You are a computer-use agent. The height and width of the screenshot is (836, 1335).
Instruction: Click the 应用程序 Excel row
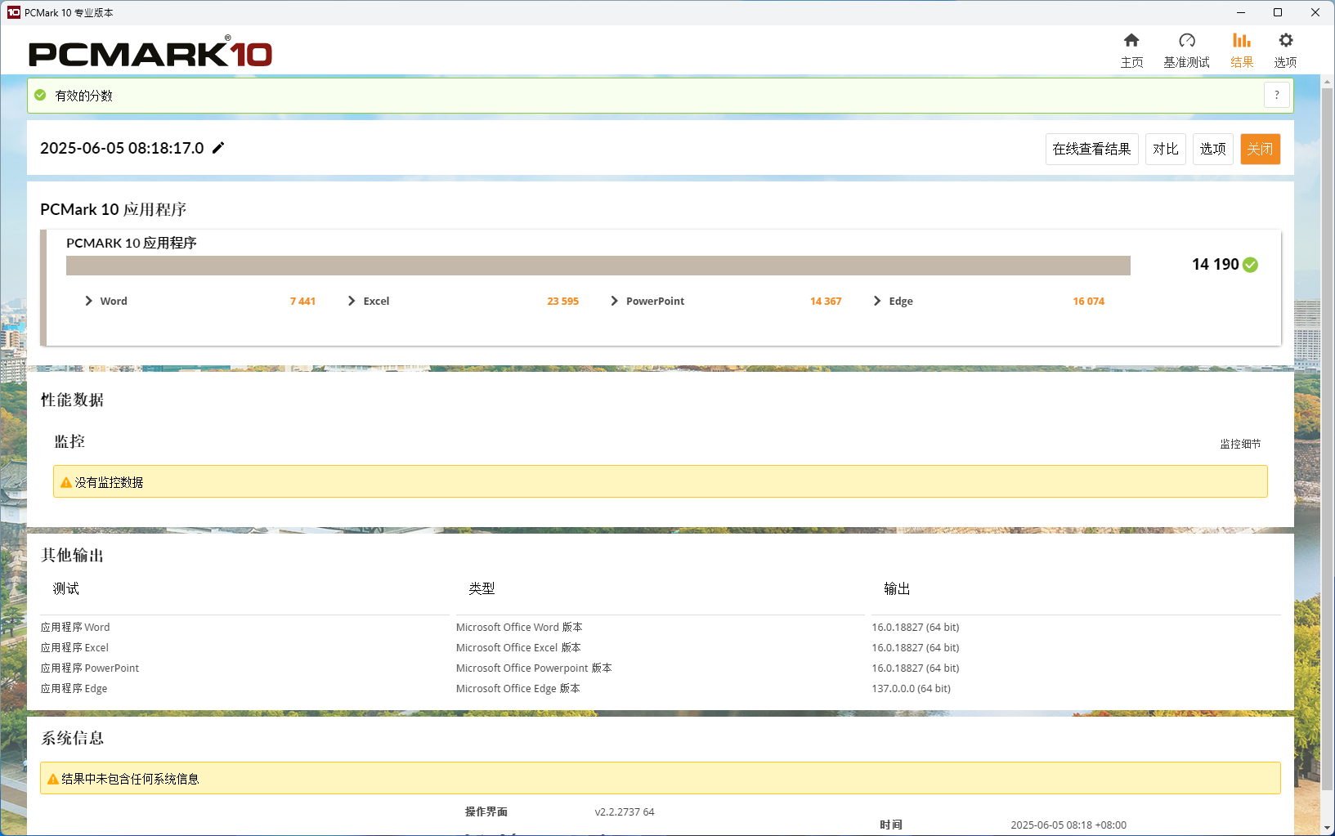pos(74,647)
